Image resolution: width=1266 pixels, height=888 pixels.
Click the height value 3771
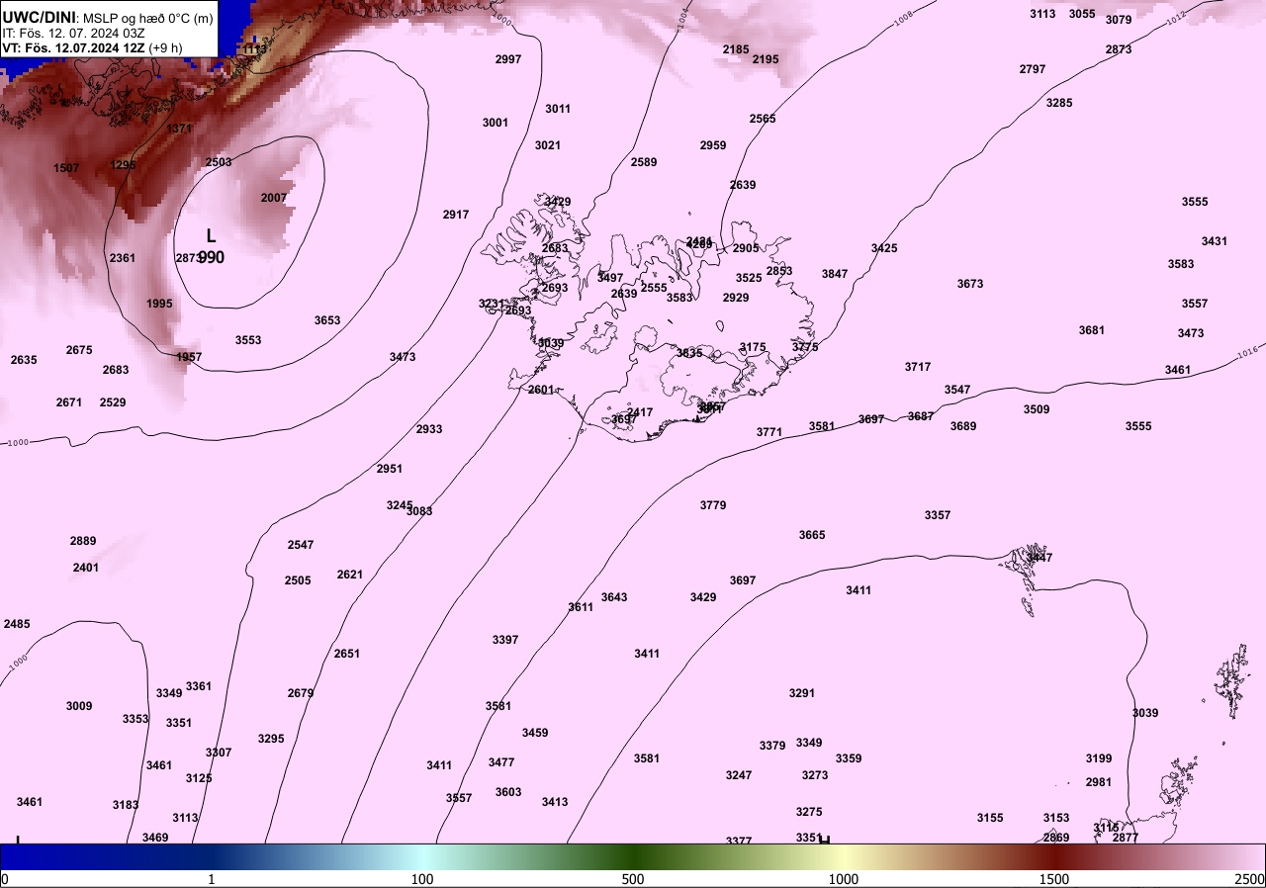pos(769,432)
